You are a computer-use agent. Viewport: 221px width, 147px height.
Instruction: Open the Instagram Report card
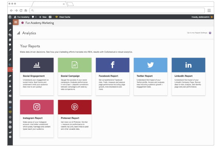coord(37,119)
